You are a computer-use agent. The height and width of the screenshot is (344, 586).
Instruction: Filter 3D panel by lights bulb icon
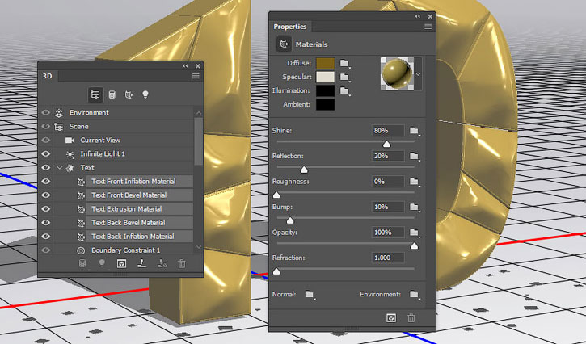click(x=145, y=94)
